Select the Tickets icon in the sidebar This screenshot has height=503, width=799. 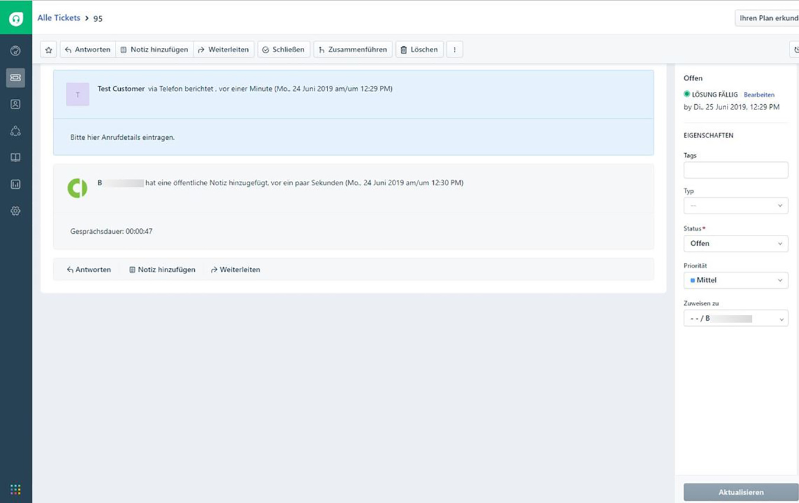[15, 78]
